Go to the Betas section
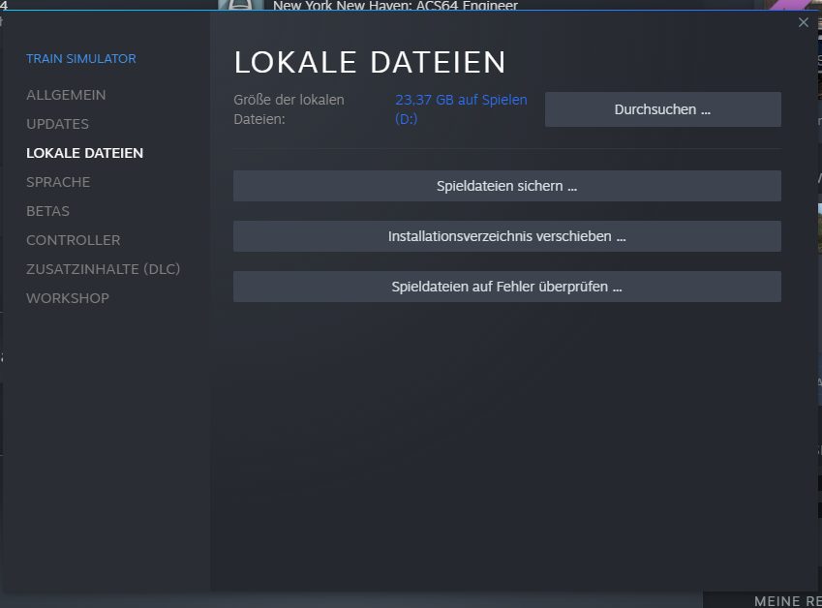 coord(47,211)
